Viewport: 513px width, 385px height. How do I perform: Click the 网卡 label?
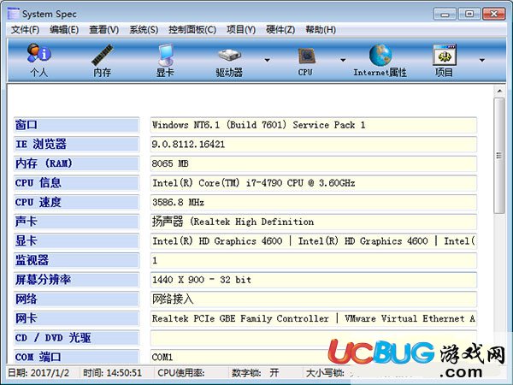tap(77, 318)
